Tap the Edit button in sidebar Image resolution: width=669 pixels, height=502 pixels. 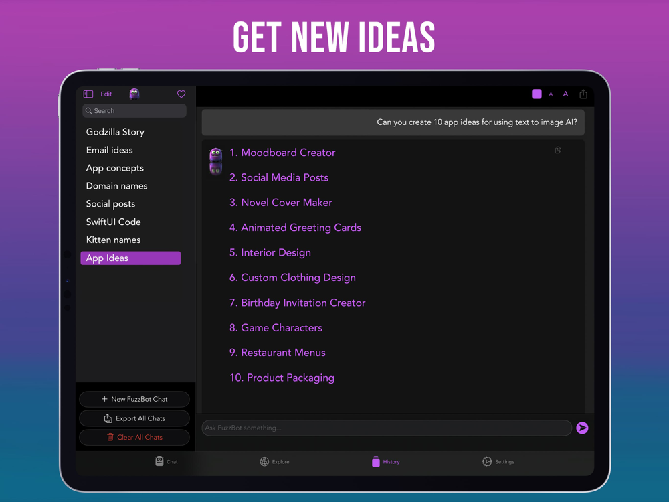tap(106, 94)
